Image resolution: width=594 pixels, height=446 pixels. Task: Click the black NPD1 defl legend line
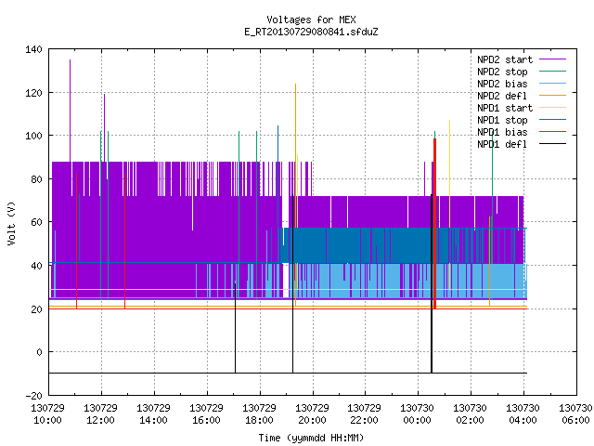pos(552,144)
